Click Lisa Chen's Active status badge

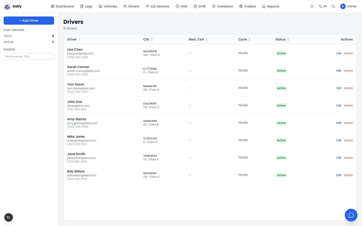281,53
